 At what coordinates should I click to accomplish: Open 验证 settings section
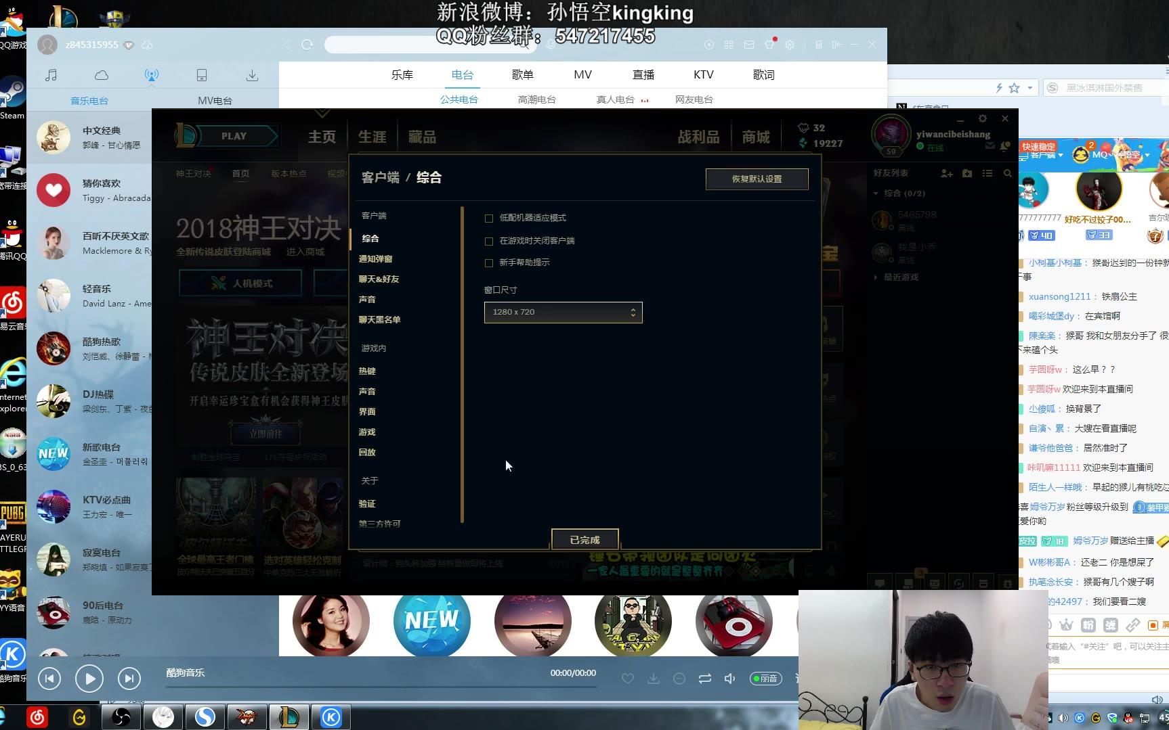click(x=367, y=504)
